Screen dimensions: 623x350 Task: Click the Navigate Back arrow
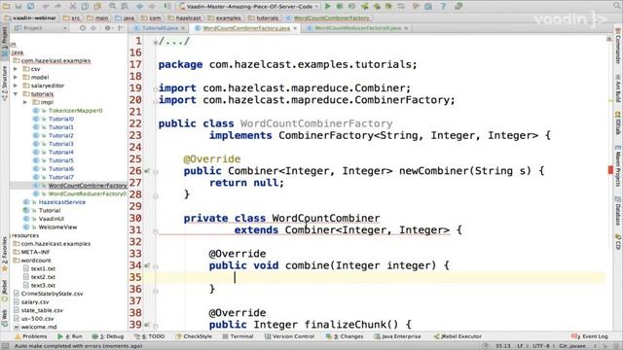tap(140, 7)
